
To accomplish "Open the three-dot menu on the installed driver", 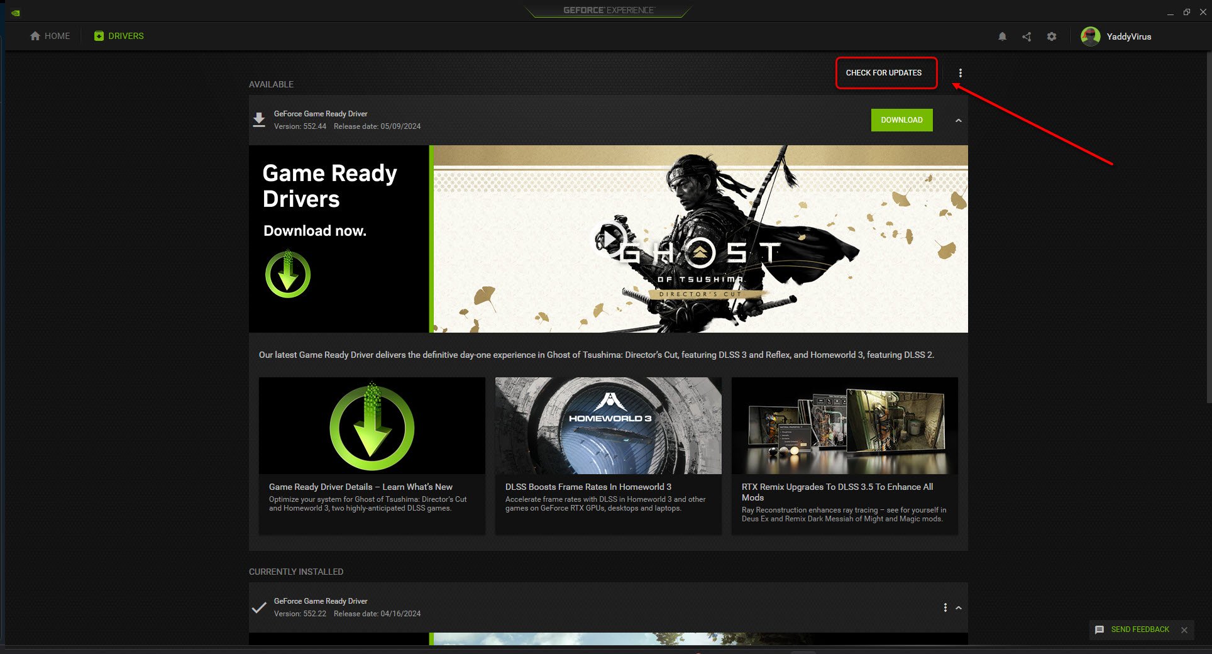I will pyautogui.click(x=945, y=607).
